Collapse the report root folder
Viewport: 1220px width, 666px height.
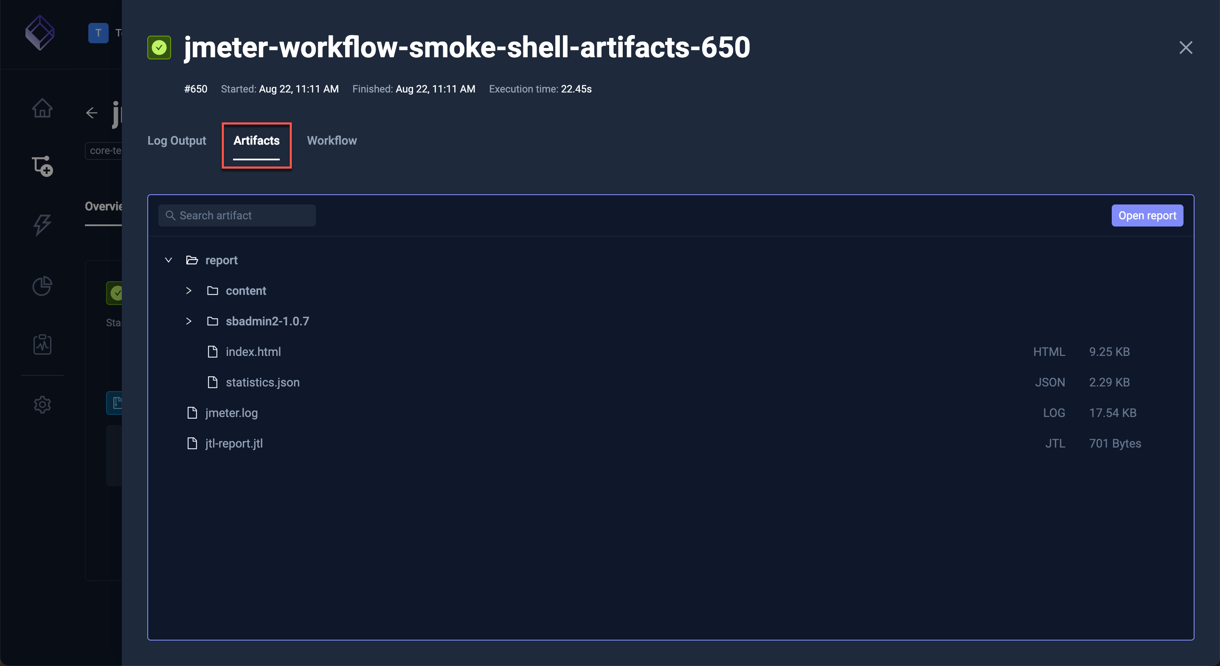pos(167,260)
